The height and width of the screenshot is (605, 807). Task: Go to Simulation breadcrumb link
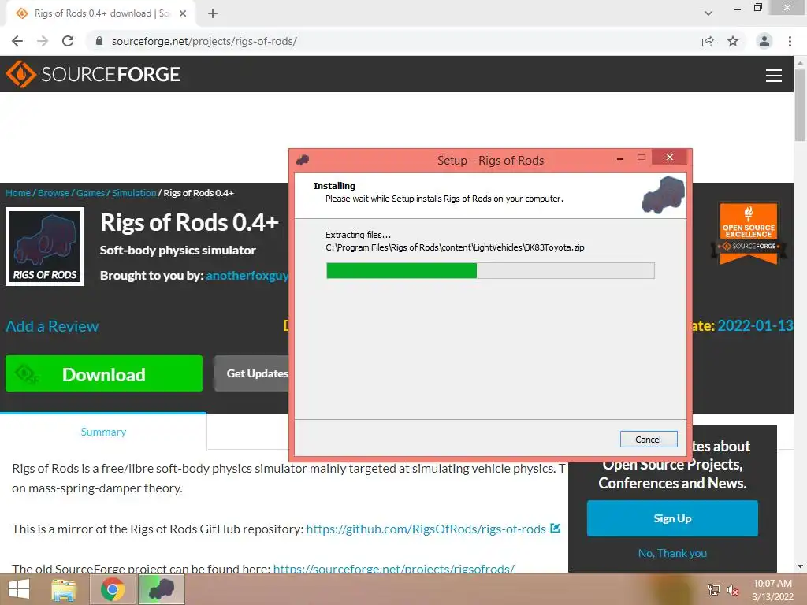coord(134,193)
